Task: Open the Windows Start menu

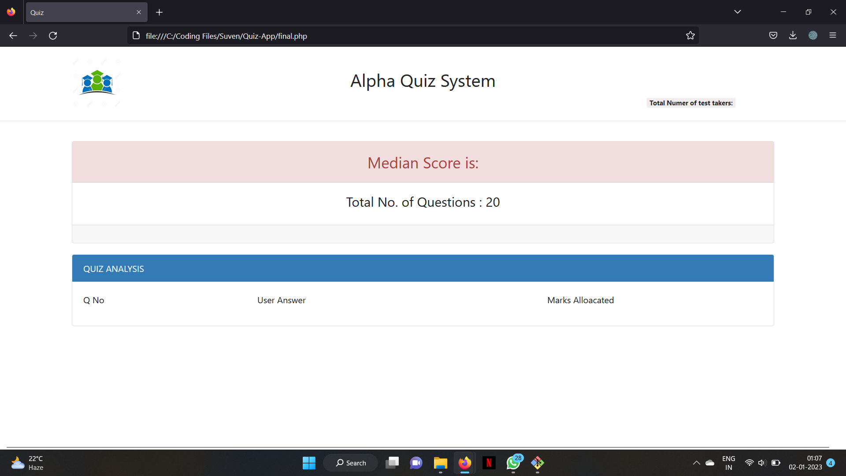Action: coord(309,463)
